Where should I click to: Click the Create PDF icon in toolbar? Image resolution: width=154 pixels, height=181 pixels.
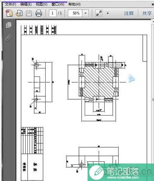coord(9,13)
